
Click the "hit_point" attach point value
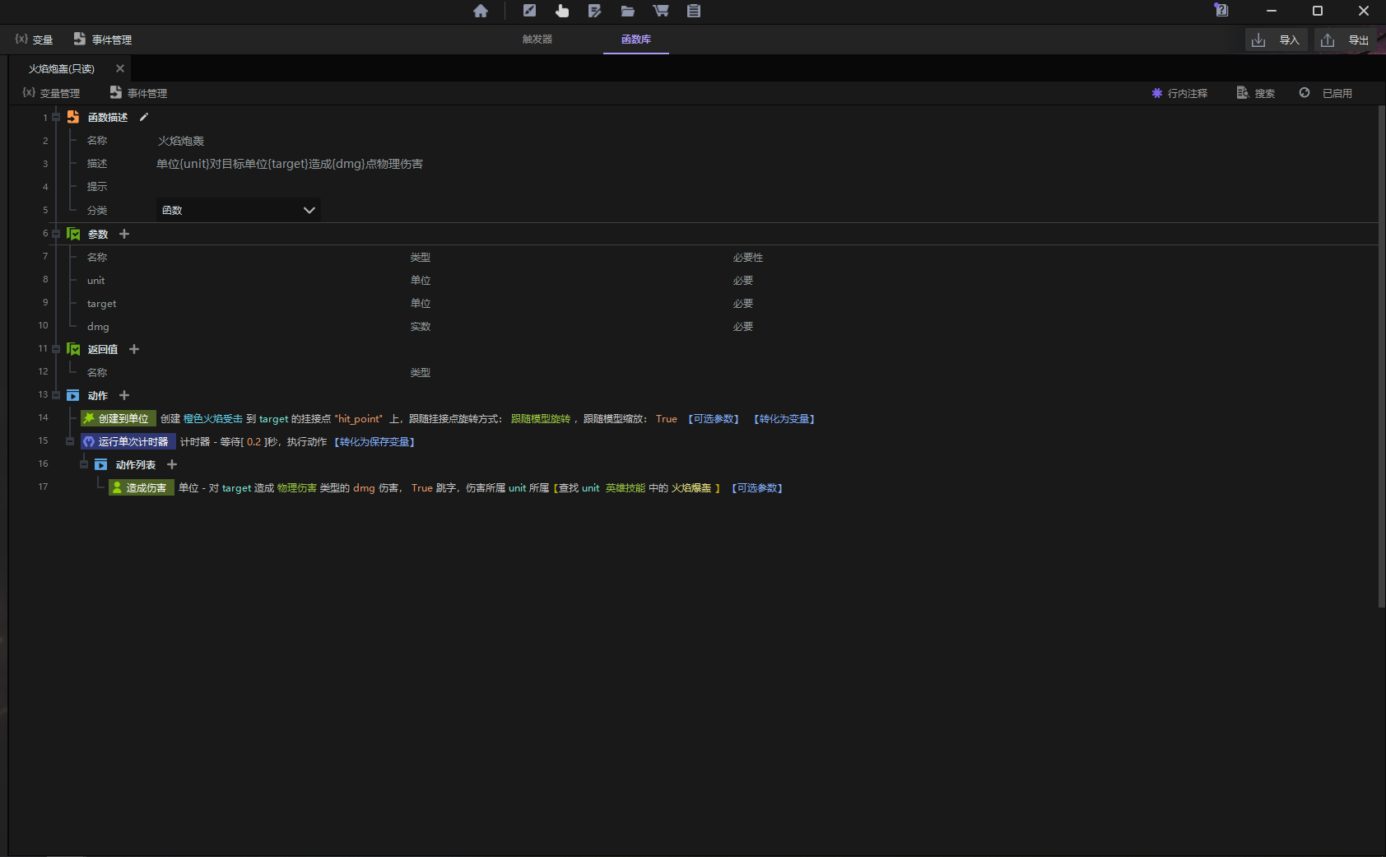click(359, 419)
